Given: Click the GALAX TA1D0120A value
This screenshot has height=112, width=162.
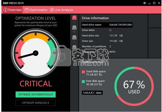Looking at the screenshot, I should (121, 25).
